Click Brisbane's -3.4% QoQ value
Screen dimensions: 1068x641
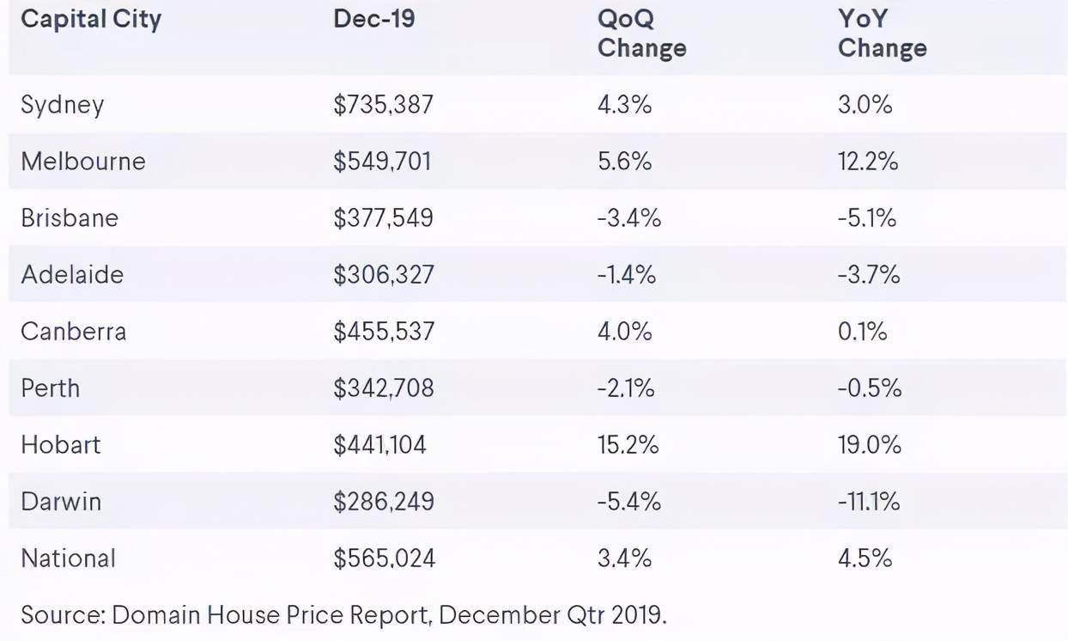(629, 218)
